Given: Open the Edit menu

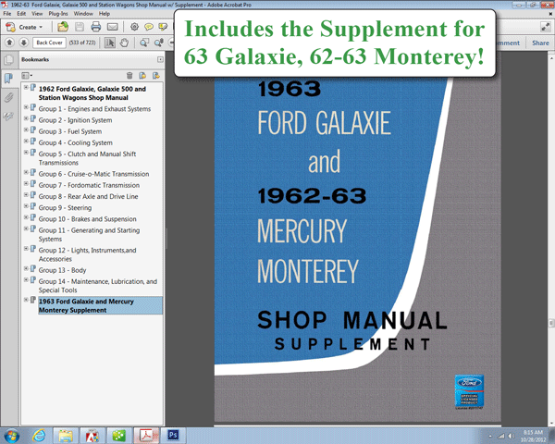Looking at the screenshot, I should (21, 14).
